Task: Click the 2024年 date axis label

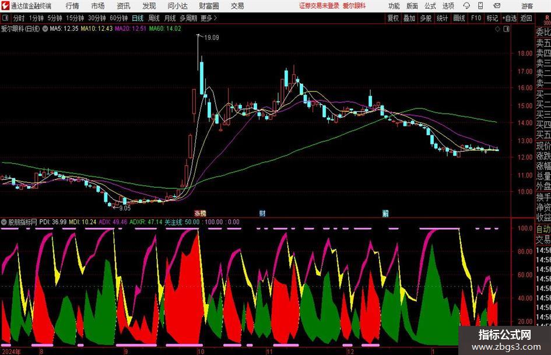Action: point(11,352)
